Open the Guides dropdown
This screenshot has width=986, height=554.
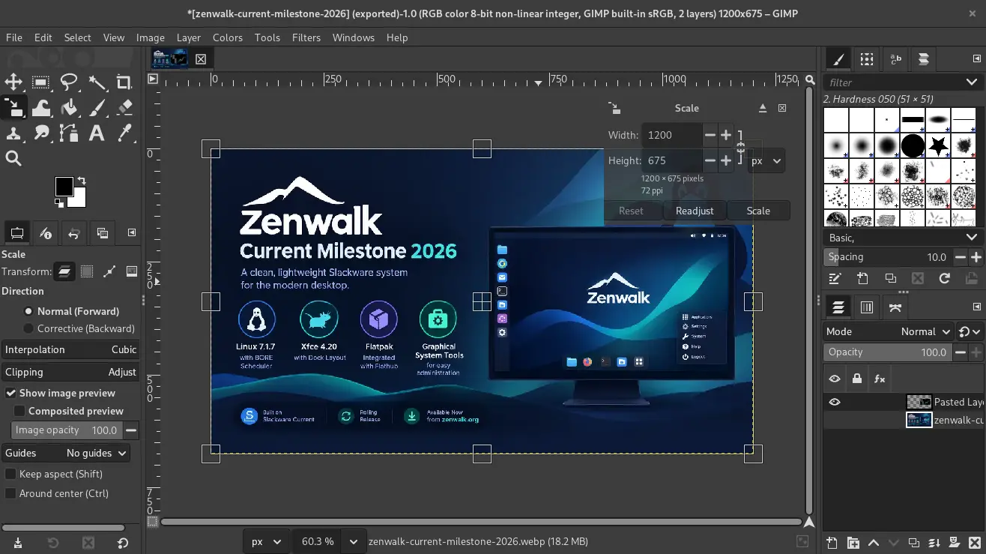67,453
